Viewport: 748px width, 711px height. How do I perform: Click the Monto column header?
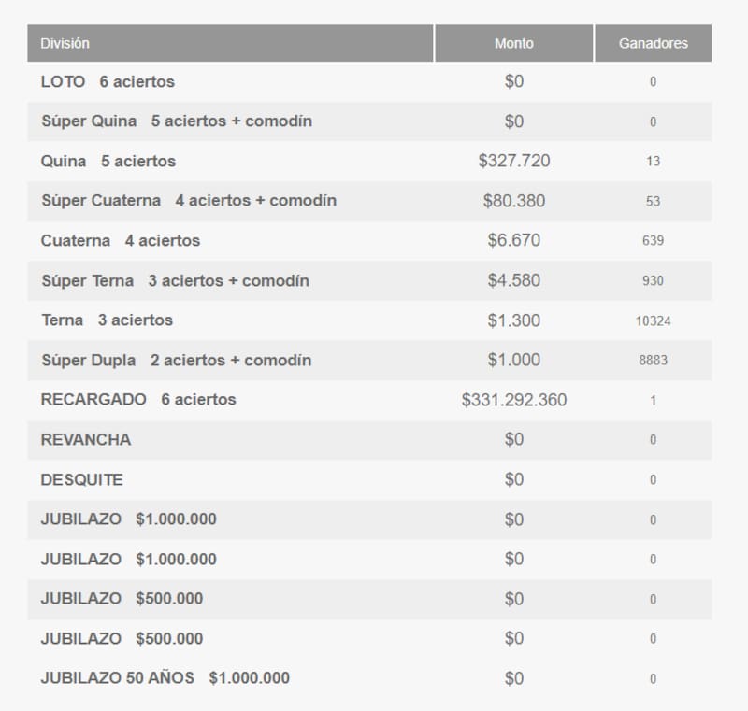(x=513, y=44)
